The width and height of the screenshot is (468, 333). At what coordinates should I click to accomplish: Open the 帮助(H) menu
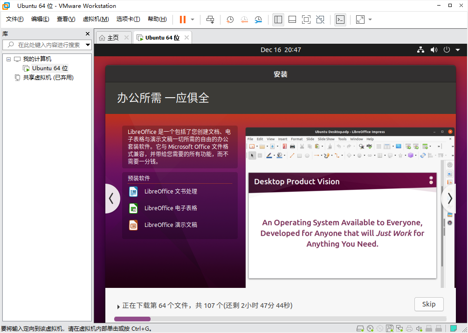pos(157,19)
